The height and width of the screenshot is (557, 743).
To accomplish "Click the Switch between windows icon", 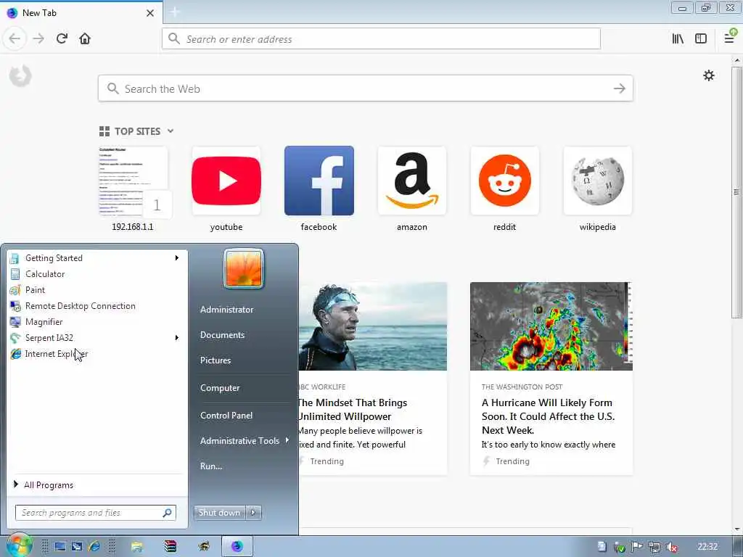I will click(x=77, y=547).
